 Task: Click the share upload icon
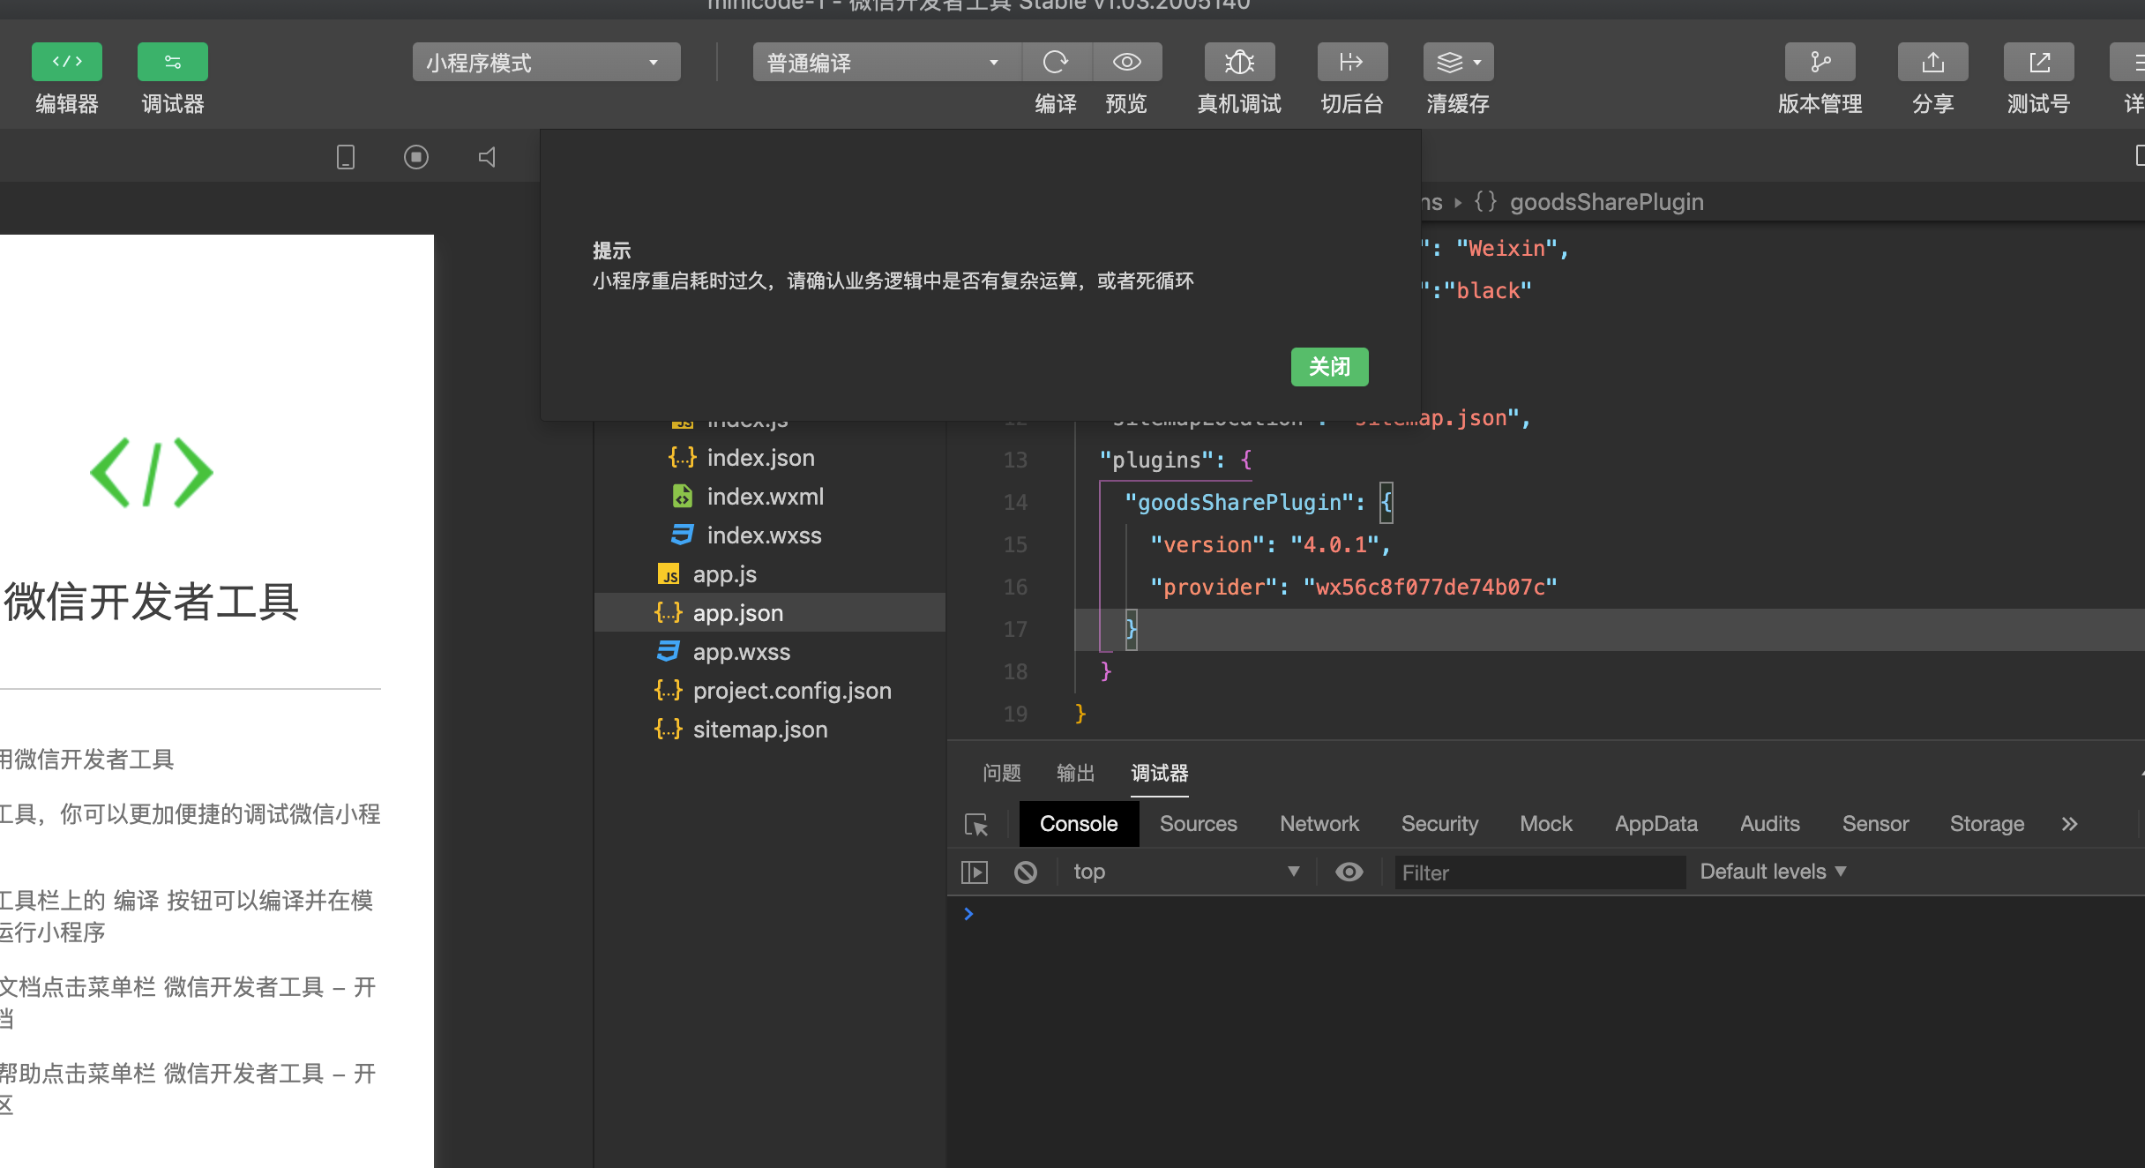click(1932, 62)
